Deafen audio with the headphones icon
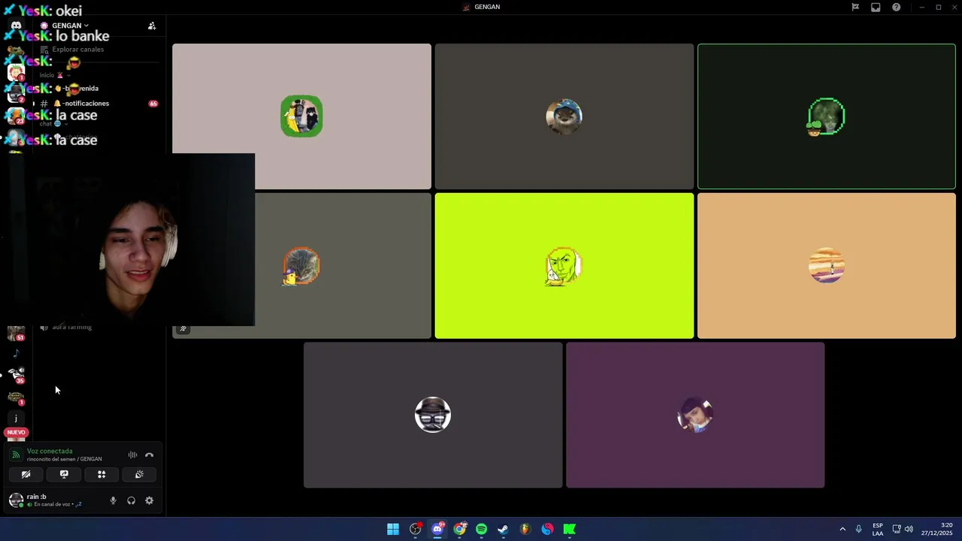This screenshot has width=962, height=541. click(x=131, y=500)
